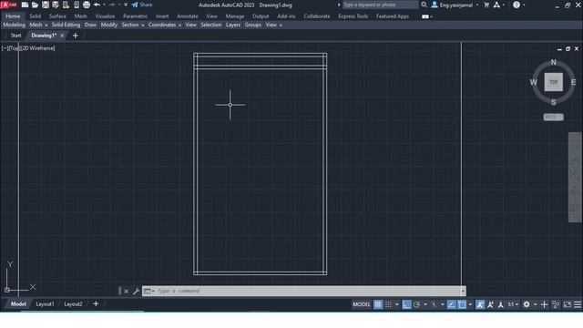This screenshot has width=583, height=328.
Task: Click the search magnifier icon
Action: click(424, 5)
